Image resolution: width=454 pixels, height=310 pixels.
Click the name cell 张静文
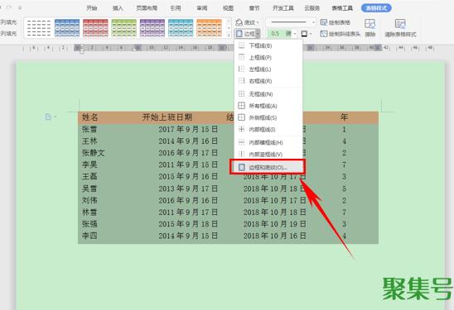(x=94, y=153)
